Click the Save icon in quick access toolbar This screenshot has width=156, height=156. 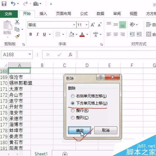4,4
